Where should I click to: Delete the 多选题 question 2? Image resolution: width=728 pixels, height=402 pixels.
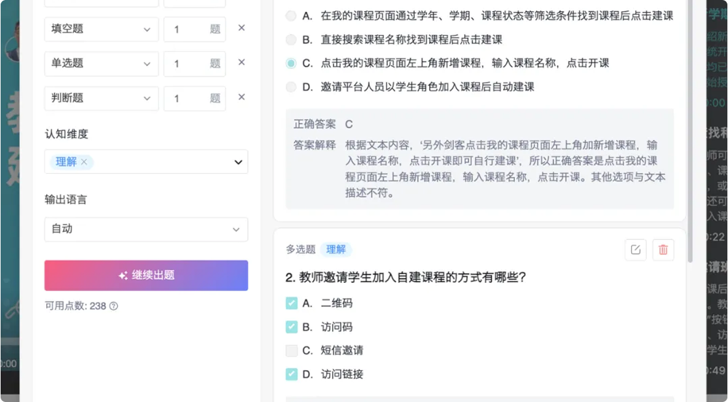pyautogui.click(x=663, y=250)
